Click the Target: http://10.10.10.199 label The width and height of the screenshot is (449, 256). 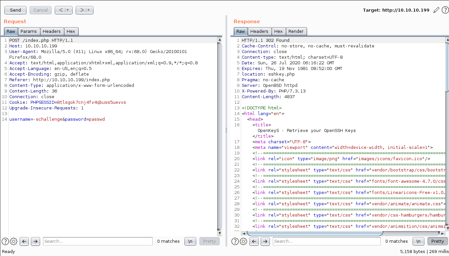396,10
